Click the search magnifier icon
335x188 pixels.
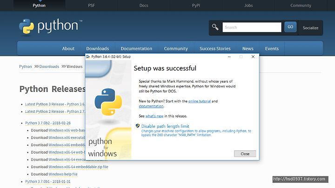[x=215, y=27]
